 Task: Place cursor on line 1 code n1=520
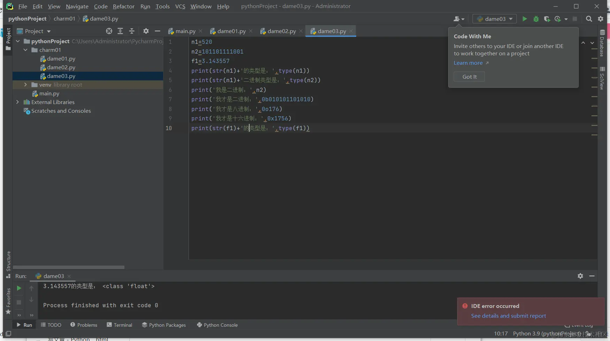coord(201,42)
